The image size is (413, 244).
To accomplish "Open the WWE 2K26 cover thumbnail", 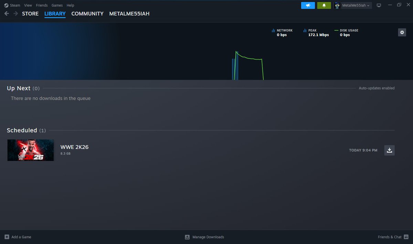I will 31,150.
